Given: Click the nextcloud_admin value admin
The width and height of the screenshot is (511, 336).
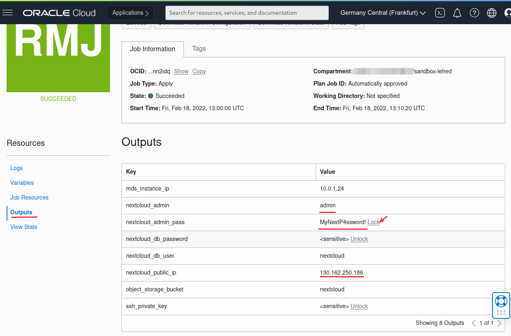Looking at the screenshot, I should click(328, 205).
